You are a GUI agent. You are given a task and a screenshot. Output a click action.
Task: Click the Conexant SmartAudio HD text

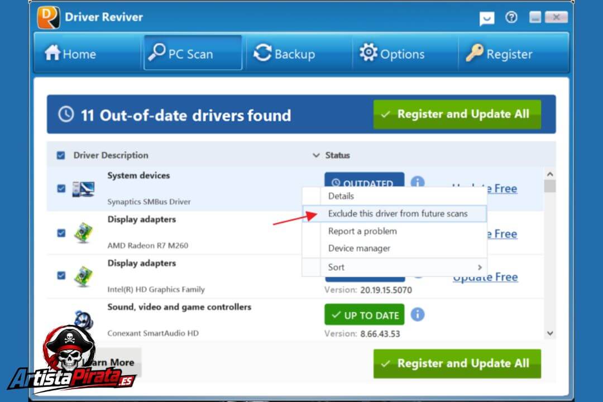tap(153, 333)
